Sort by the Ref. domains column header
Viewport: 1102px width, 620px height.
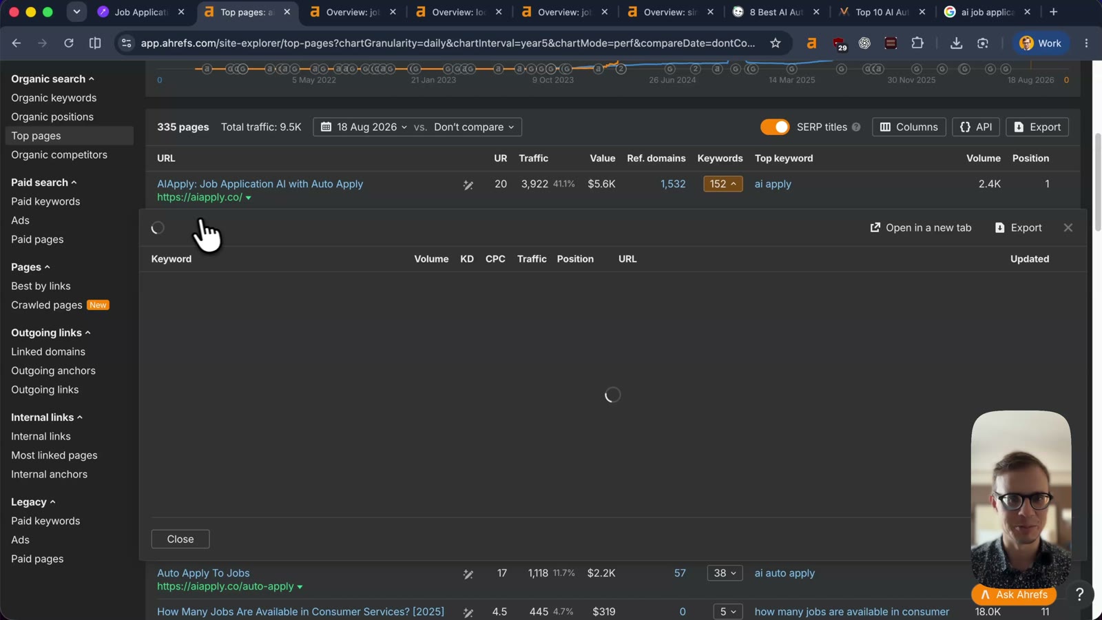pyautogui.click(x=656, y=158)
